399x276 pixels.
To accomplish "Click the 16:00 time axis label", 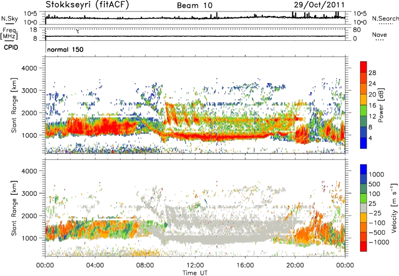I will 245,266.
